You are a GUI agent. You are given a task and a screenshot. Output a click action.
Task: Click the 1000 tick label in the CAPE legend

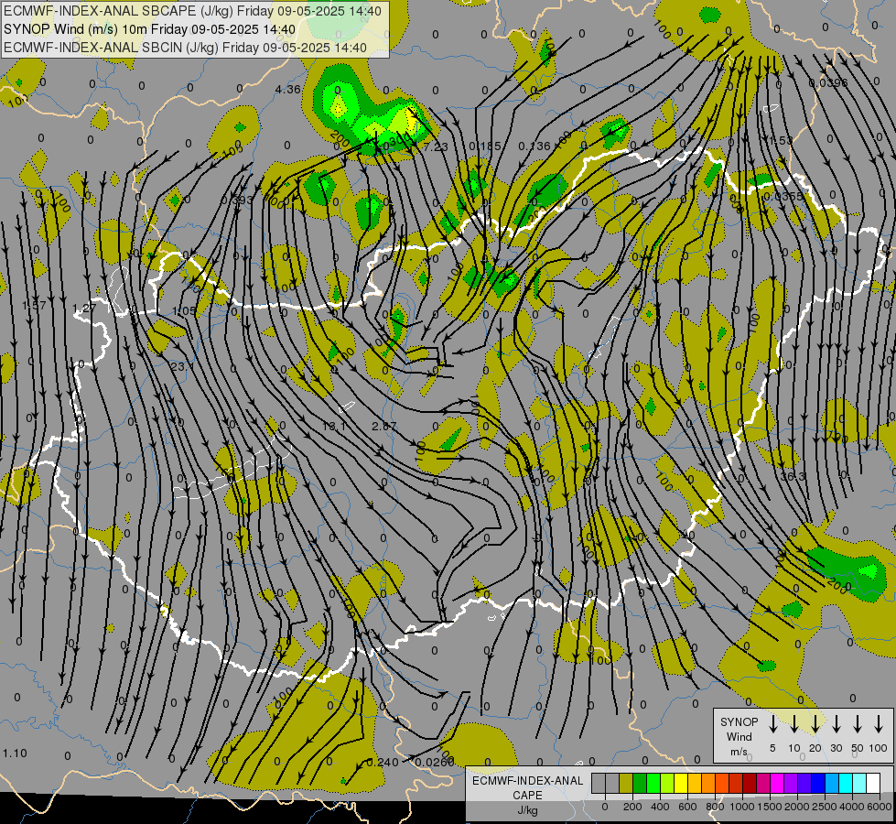pos(742,807)
